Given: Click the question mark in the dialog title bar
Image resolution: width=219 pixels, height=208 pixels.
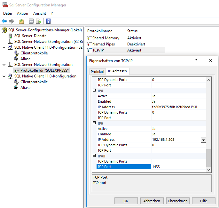Looking at the screenshot, I should click(196, 60).
